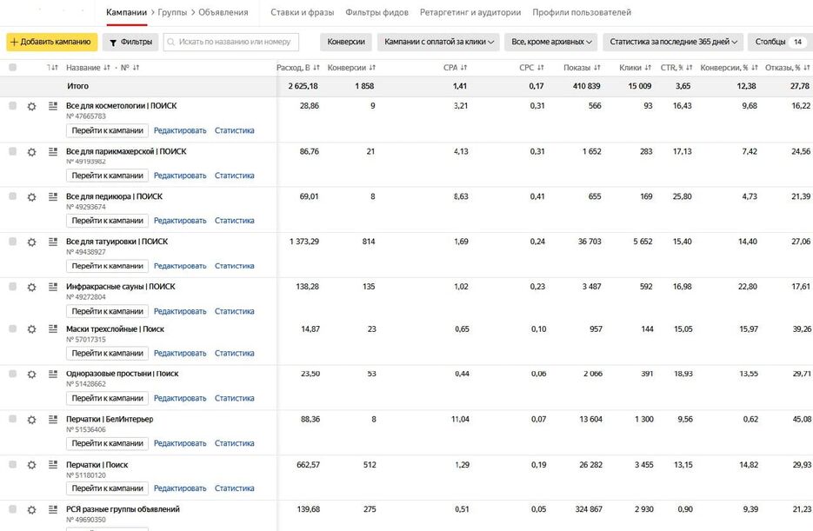Open list icon for Инфракрасные сауны campaign

(53, 287)
